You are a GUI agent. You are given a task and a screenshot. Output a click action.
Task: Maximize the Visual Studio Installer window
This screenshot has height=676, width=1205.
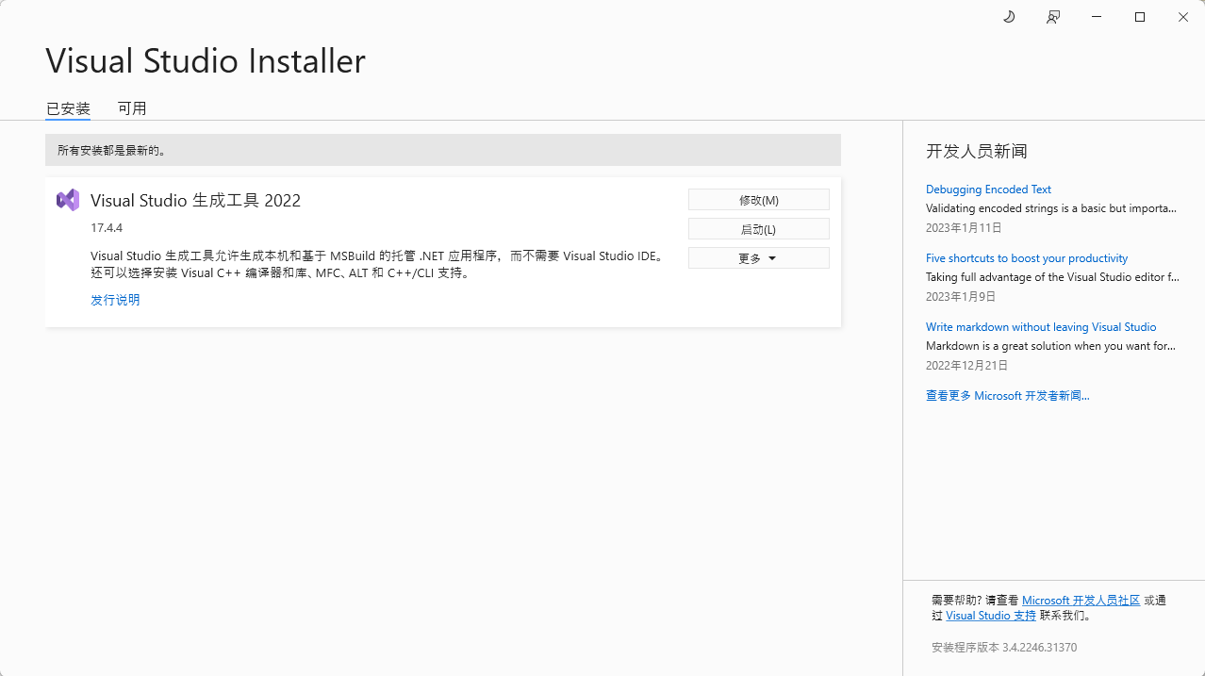[x=1140, y=17]
